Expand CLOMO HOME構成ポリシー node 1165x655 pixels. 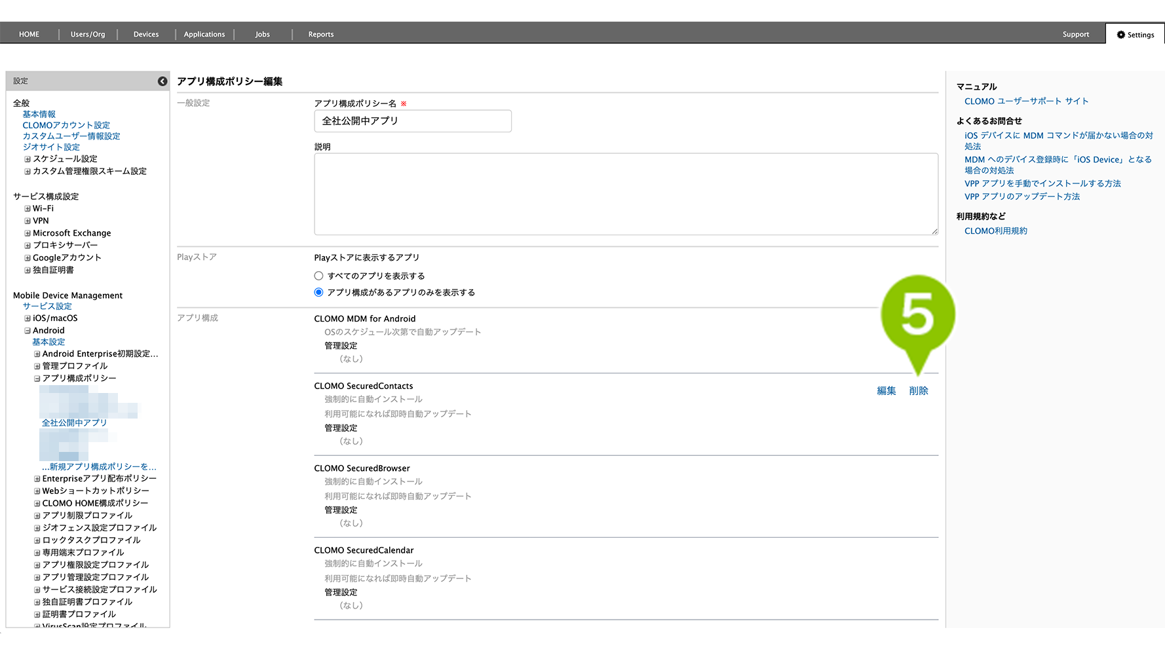[37, 504]
